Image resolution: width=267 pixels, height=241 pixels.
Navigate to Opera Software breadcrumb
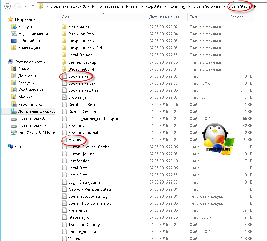click(207, 6)
